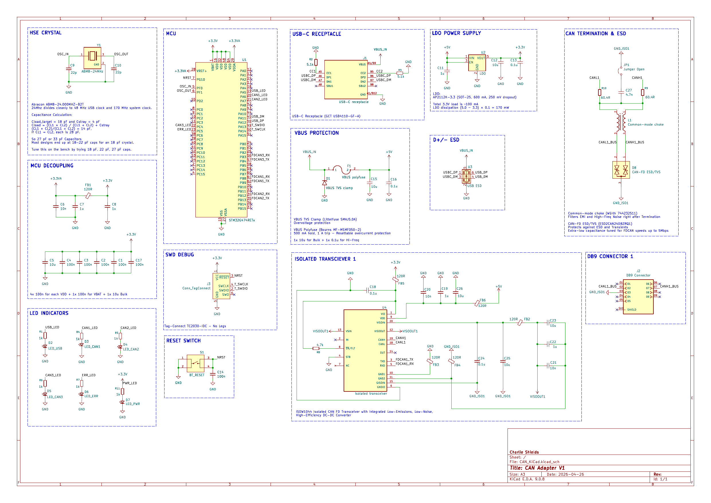This screenshot has height=503, width=711.
Task: Select the VBUS PROTECTION heading
Action: 316,133
